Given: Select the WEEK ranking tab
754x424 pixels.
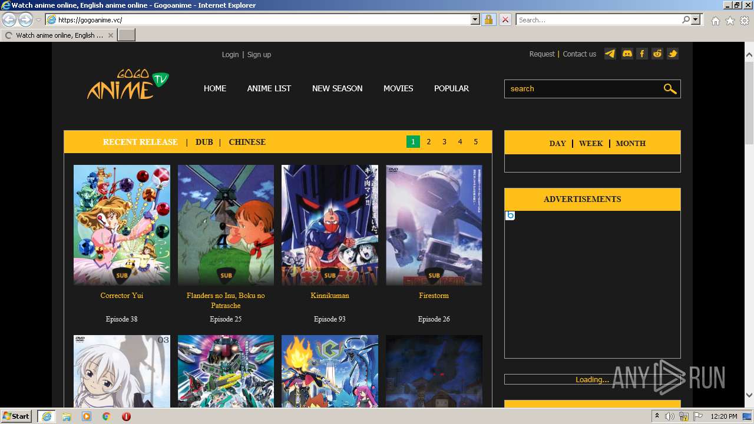Looking at the screenshot, I should [591, 143].
